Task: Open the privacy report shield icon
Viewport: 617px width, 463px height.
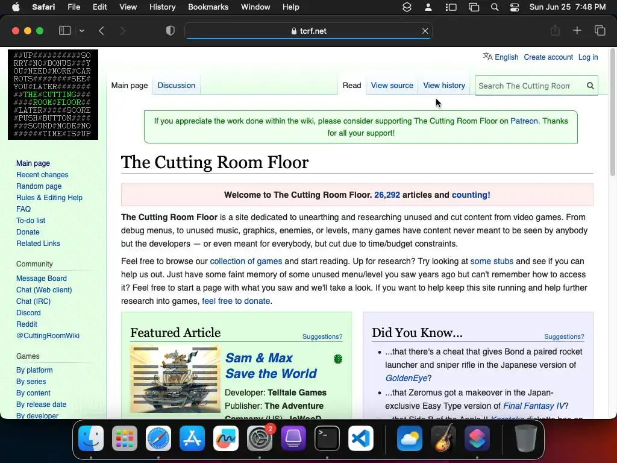Action: pos(171,31)
